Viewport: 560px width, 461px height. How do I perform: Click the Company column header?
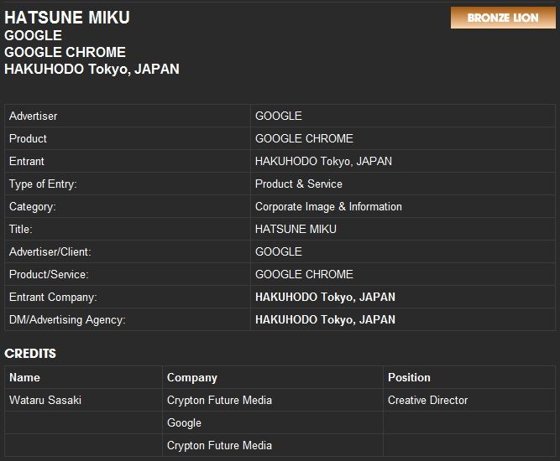(192, 377)
